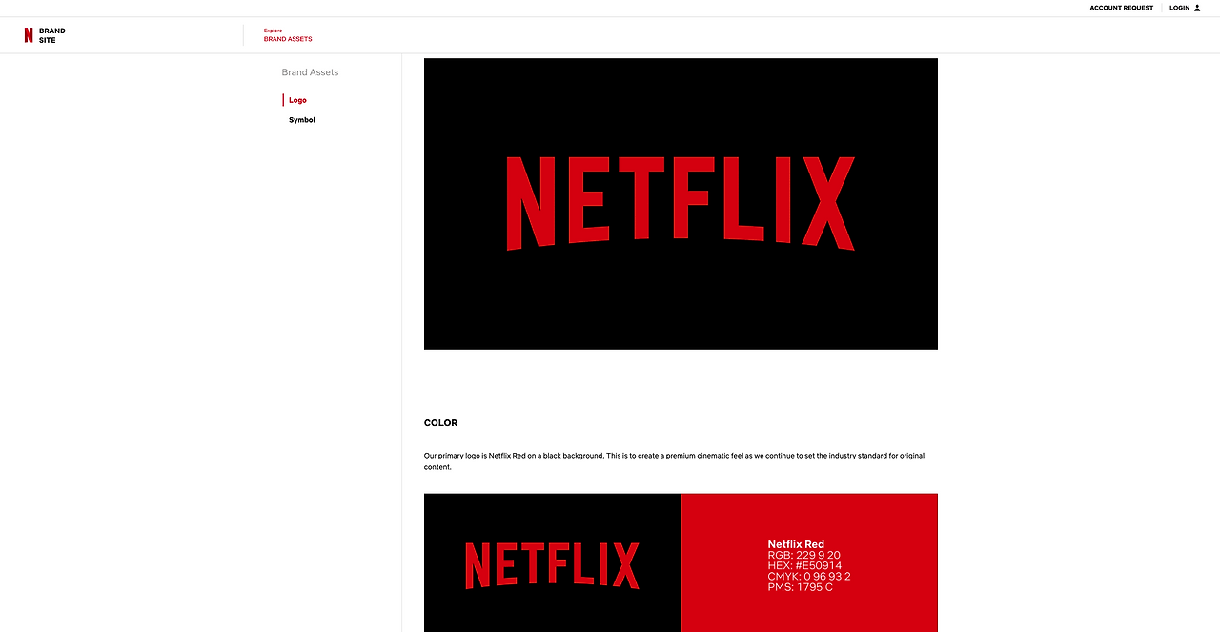
Task: Click the COLOR section heading
Action: (x=440, y=423)
